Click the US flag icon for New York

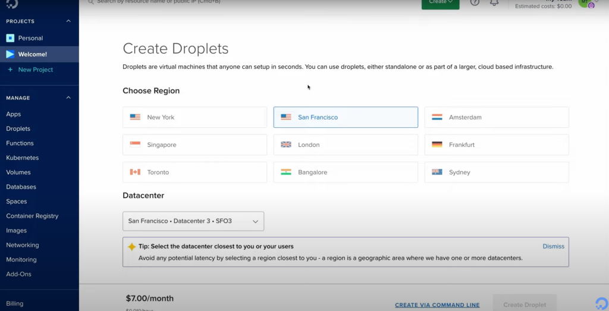click(x=135, y=117)
